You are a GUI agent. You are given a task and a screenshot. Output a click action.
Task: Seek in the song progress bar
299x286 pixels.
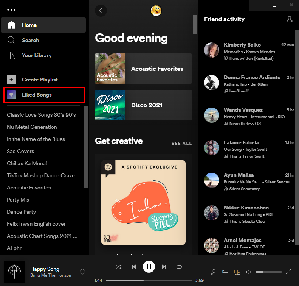coord(149,280)
